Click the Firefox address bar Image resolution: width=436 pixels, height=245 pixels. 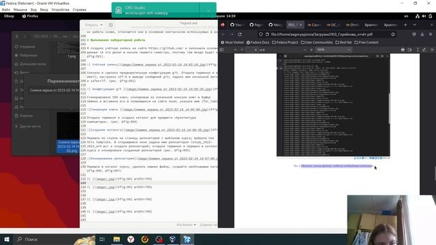point(328,35)
